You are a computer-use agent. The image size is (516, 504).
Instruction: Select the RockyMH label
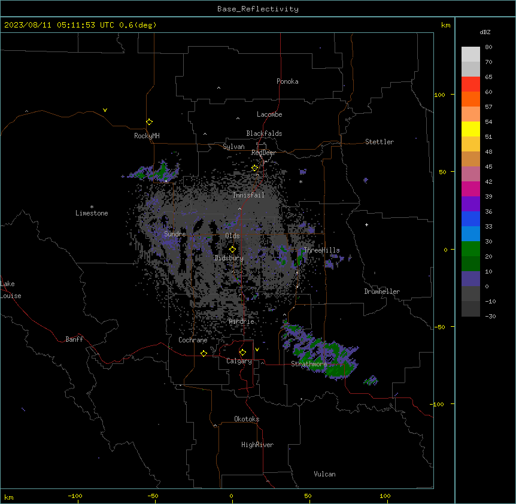point(147,136)
